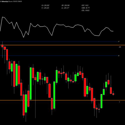This screenshot has height=125, width=125.
Task: Click the 'OC: 0.3' value
Action: [85, 5]
